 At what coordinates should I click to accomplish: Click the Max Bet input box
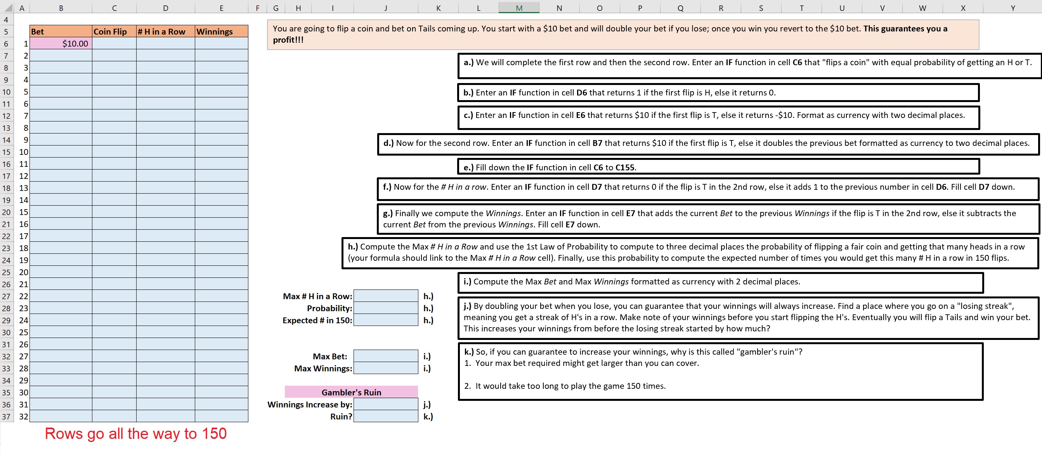[385, 356]
